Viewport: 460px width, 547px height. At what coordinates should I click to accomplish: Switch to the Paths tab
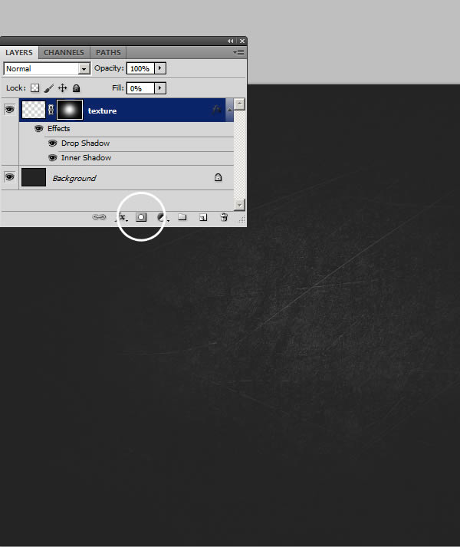click(108, 53)
